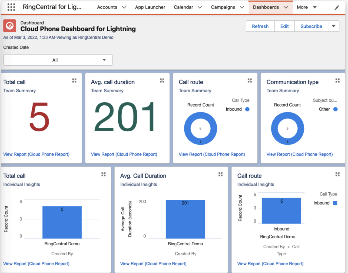This screenshot has width=348, height=273.
Task: Expand the Call route Team Summary widget
Action: coord(250,81)
